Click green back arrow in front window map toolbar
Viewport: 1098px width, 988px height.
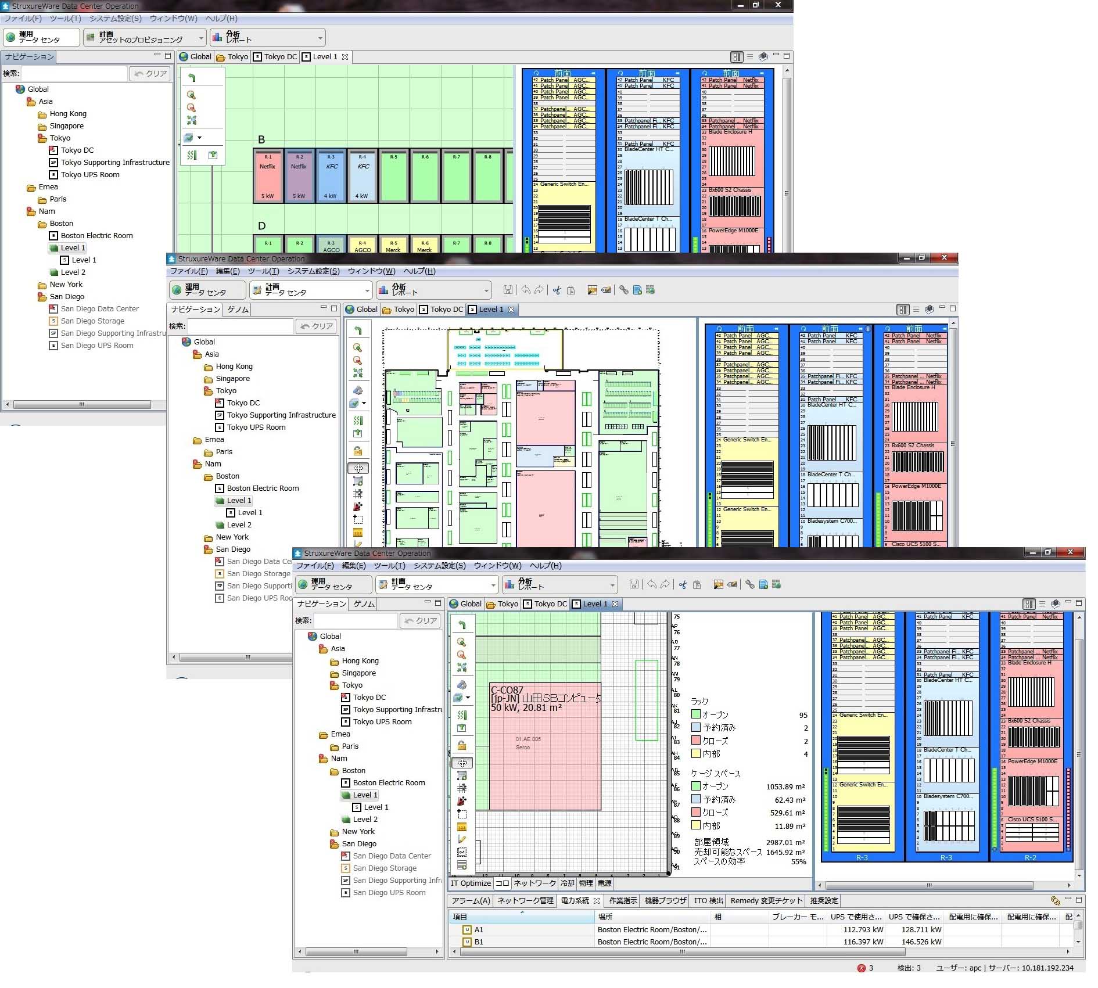point(462,625)
